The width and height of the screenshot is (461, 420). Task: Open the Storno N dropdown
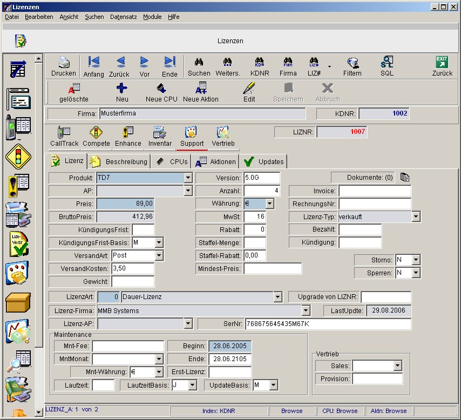[415, 260]
